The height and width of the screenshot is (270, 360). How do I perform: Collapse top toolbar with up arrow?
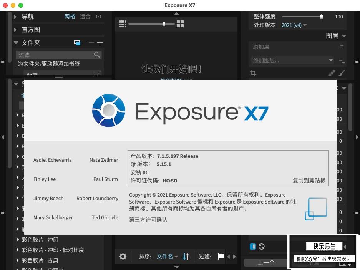176,14
